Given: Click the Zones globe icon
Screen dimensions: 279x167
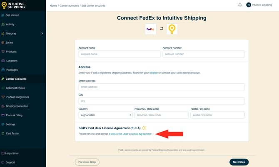Looking at the screenshot, I should coord(3,42).
